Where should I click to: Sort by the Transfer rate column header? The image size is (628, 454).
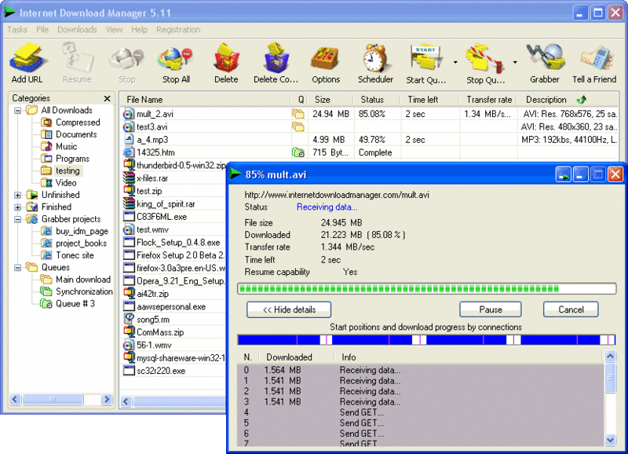(489, 100)
